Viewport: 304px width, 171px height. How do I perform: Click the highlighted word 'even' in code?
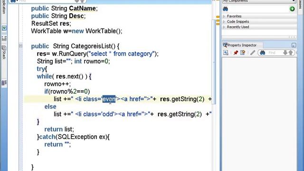(109, 99)
